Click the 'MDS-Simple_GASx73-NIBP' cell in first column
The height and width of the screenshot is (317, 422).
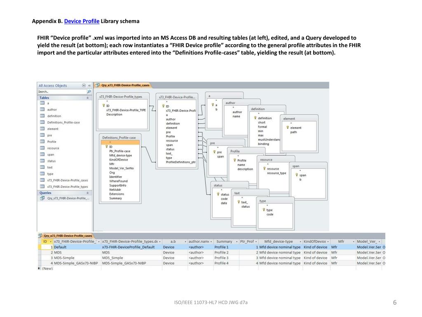click(x=77, y=263)
